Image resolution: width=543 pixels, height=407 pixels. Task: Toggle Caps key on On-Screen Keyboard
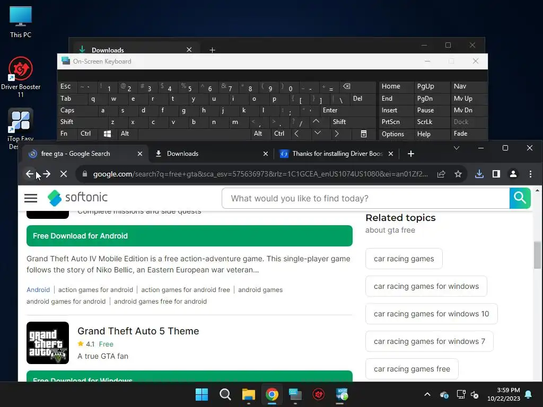77,110
